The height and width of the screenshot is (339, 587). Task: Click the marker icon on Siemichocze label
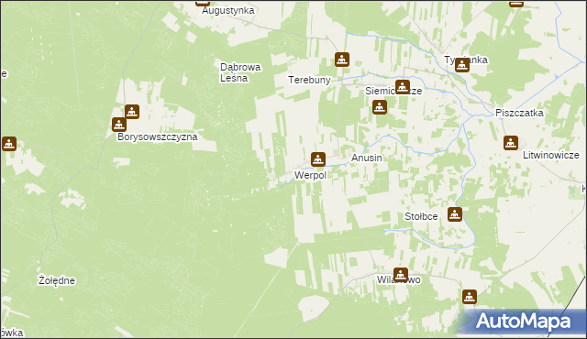[x=403, y=87]
